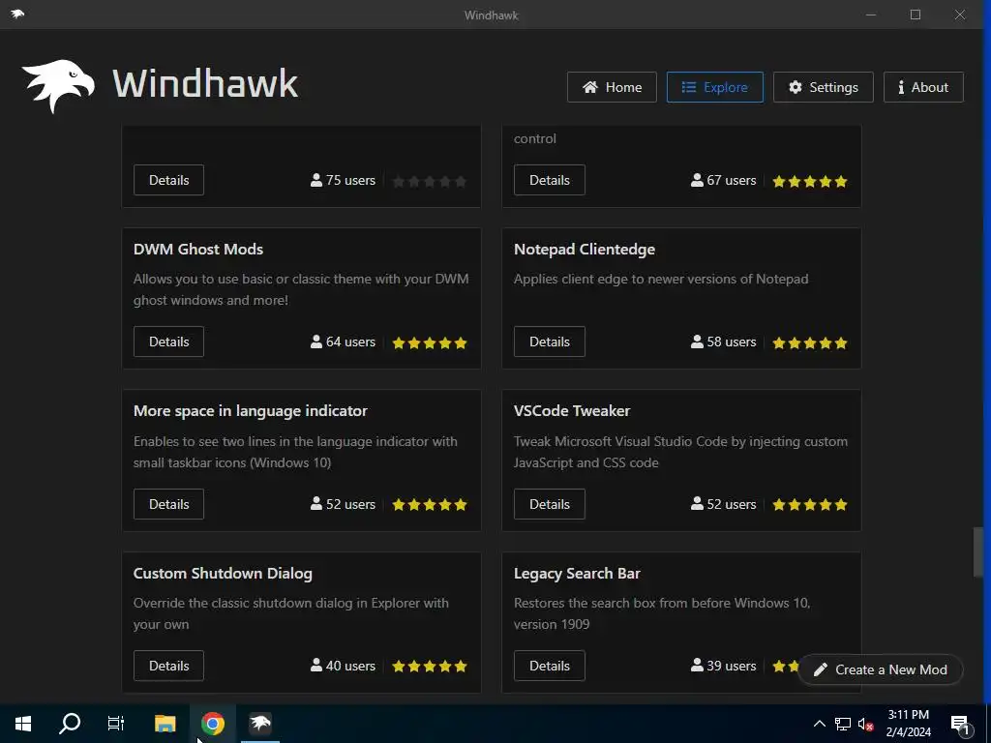Click the star rating of Custom Shutdown Dialog
The width and height of the screenshot is (991, 743).
tap(430, 666)
